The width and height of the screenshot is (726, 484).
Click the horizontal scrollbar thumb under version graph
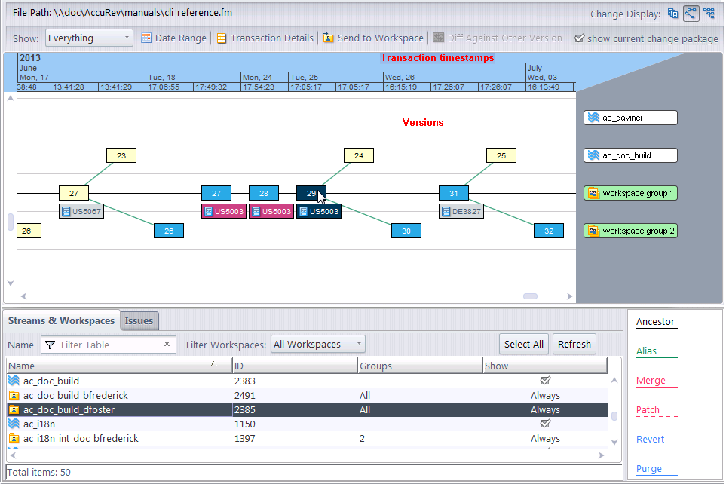pos(530,296)
